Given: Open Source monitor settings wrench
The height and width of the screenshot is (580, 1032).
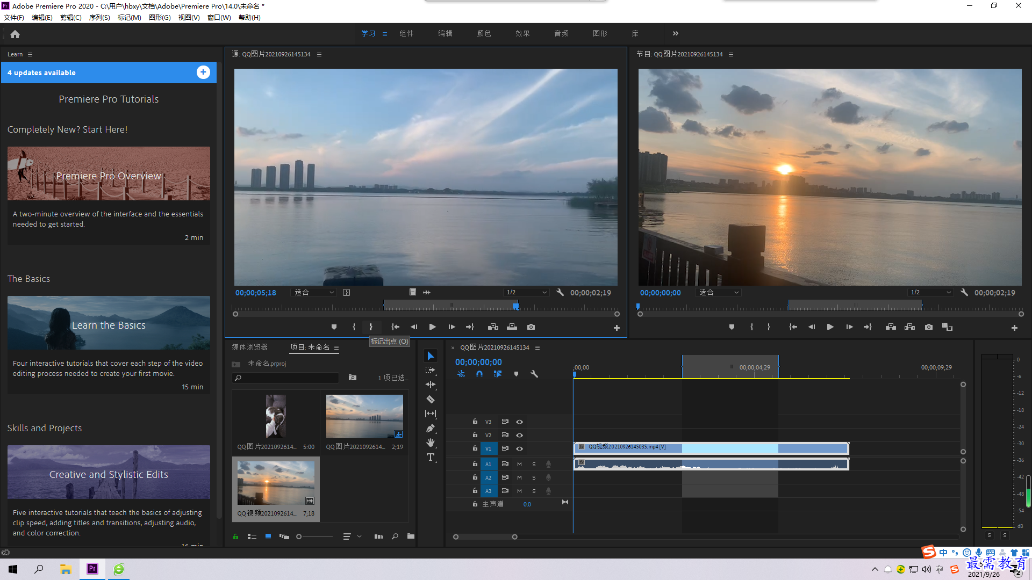Looking at the screenshot, I should [x=560, y=293].
